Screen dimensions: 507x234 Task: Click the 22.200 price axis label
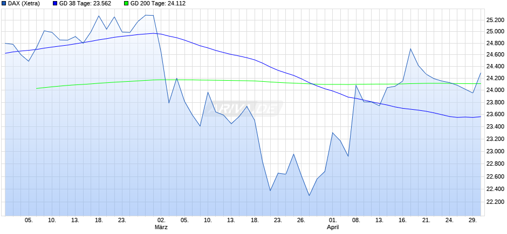tap(496, 202)
